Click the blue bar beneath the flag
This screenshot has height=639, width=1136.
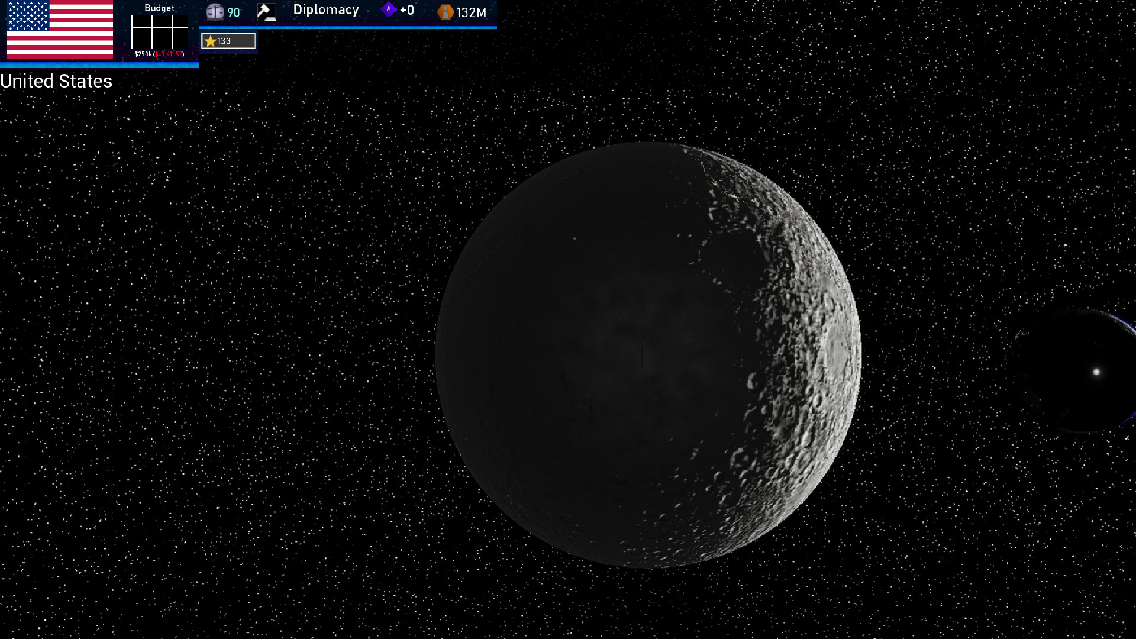coord(99,65)
